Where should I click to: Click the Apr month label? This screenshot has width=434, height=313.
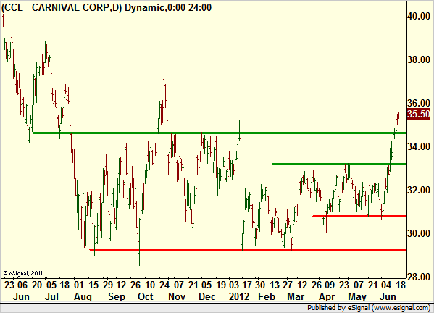(x=327, y=296)
